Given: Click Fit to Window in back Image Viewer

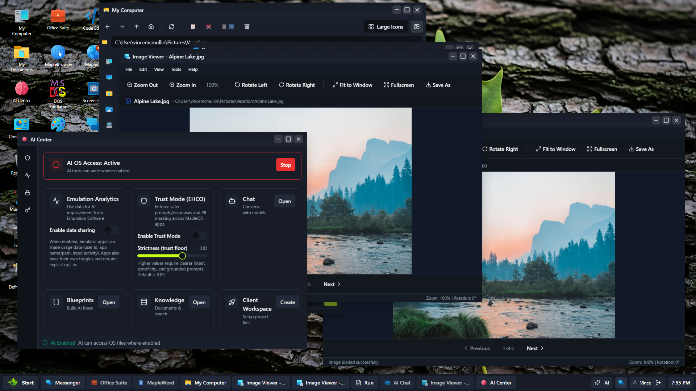Looking at the screenshot, I should [x=556, y=149].
